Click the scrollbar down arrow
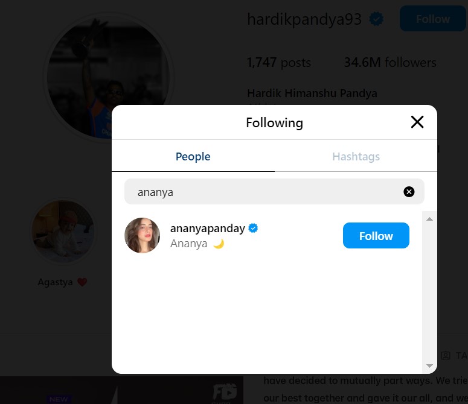Viewport: 468px width, 404px height. pos(429,366)
